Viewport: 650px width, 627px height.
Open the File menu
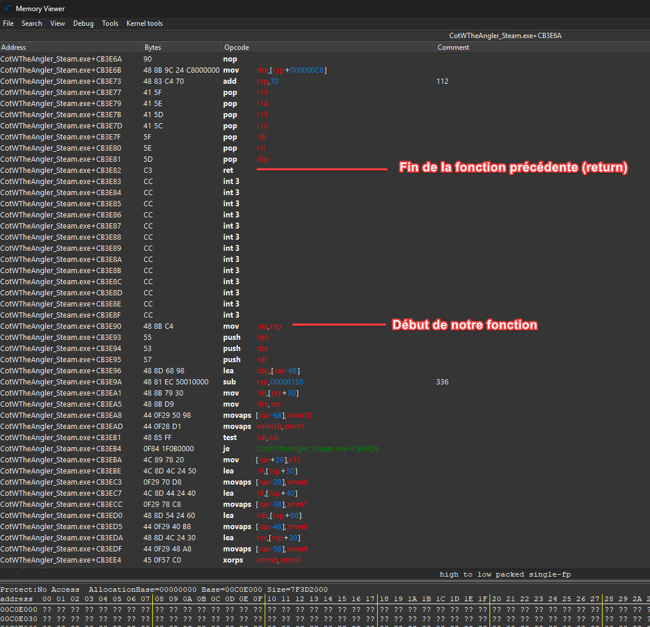click(x=8, y=23)
